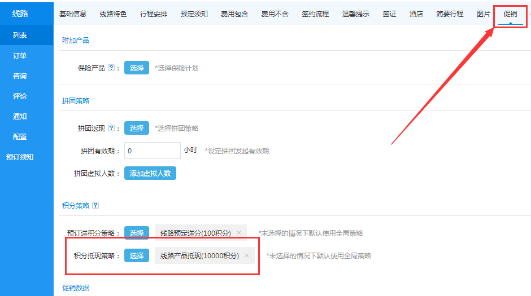Viewport: 531px width, 296px height.
Task: Click 添加虚拟人数 button
Action: (150, 174)
